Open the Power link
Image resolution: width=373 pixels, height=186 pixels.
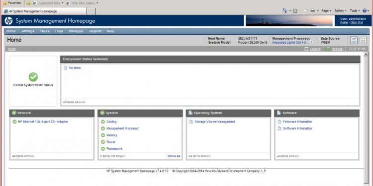click(111, 142)
